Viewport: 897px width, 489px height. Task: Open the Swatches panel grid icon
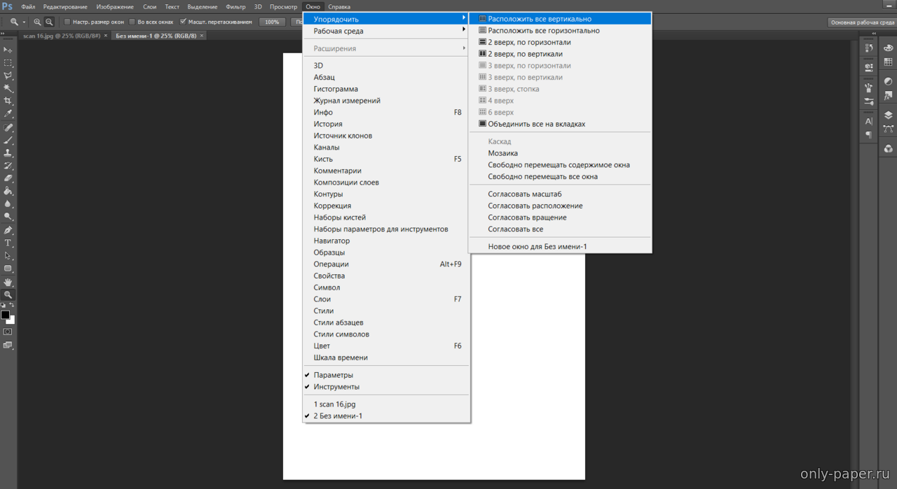point(889,62)
